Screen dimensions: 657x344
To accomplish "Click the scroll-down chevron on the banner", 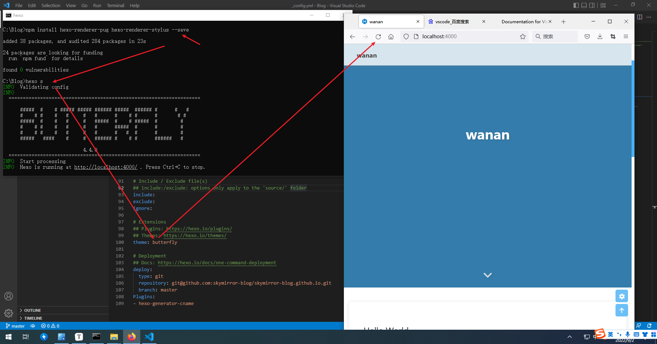I will click(x=488, y=275).
